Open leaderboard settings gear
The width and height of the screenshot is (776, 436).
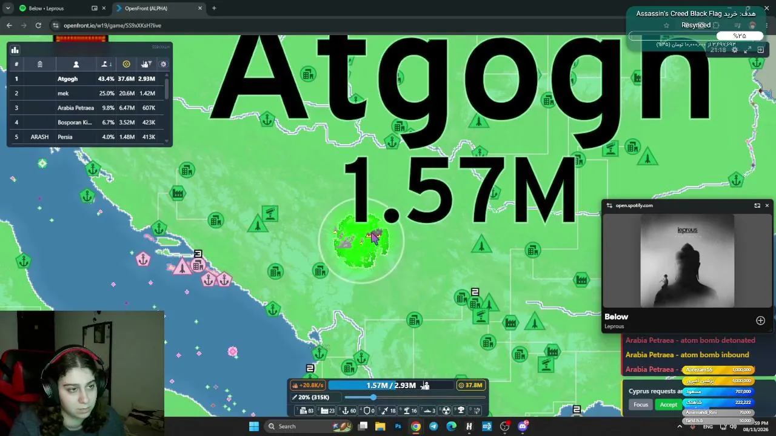click(x=163, y=64)
